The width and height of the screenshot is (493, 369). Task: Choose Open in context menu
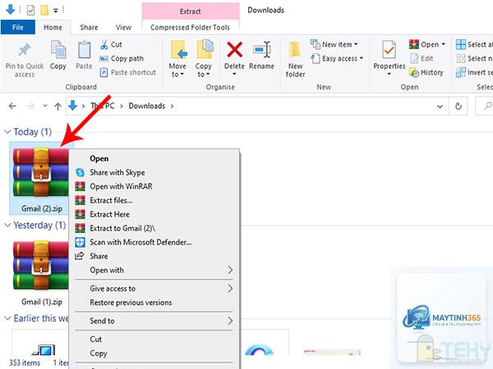[x=154, y=158]
